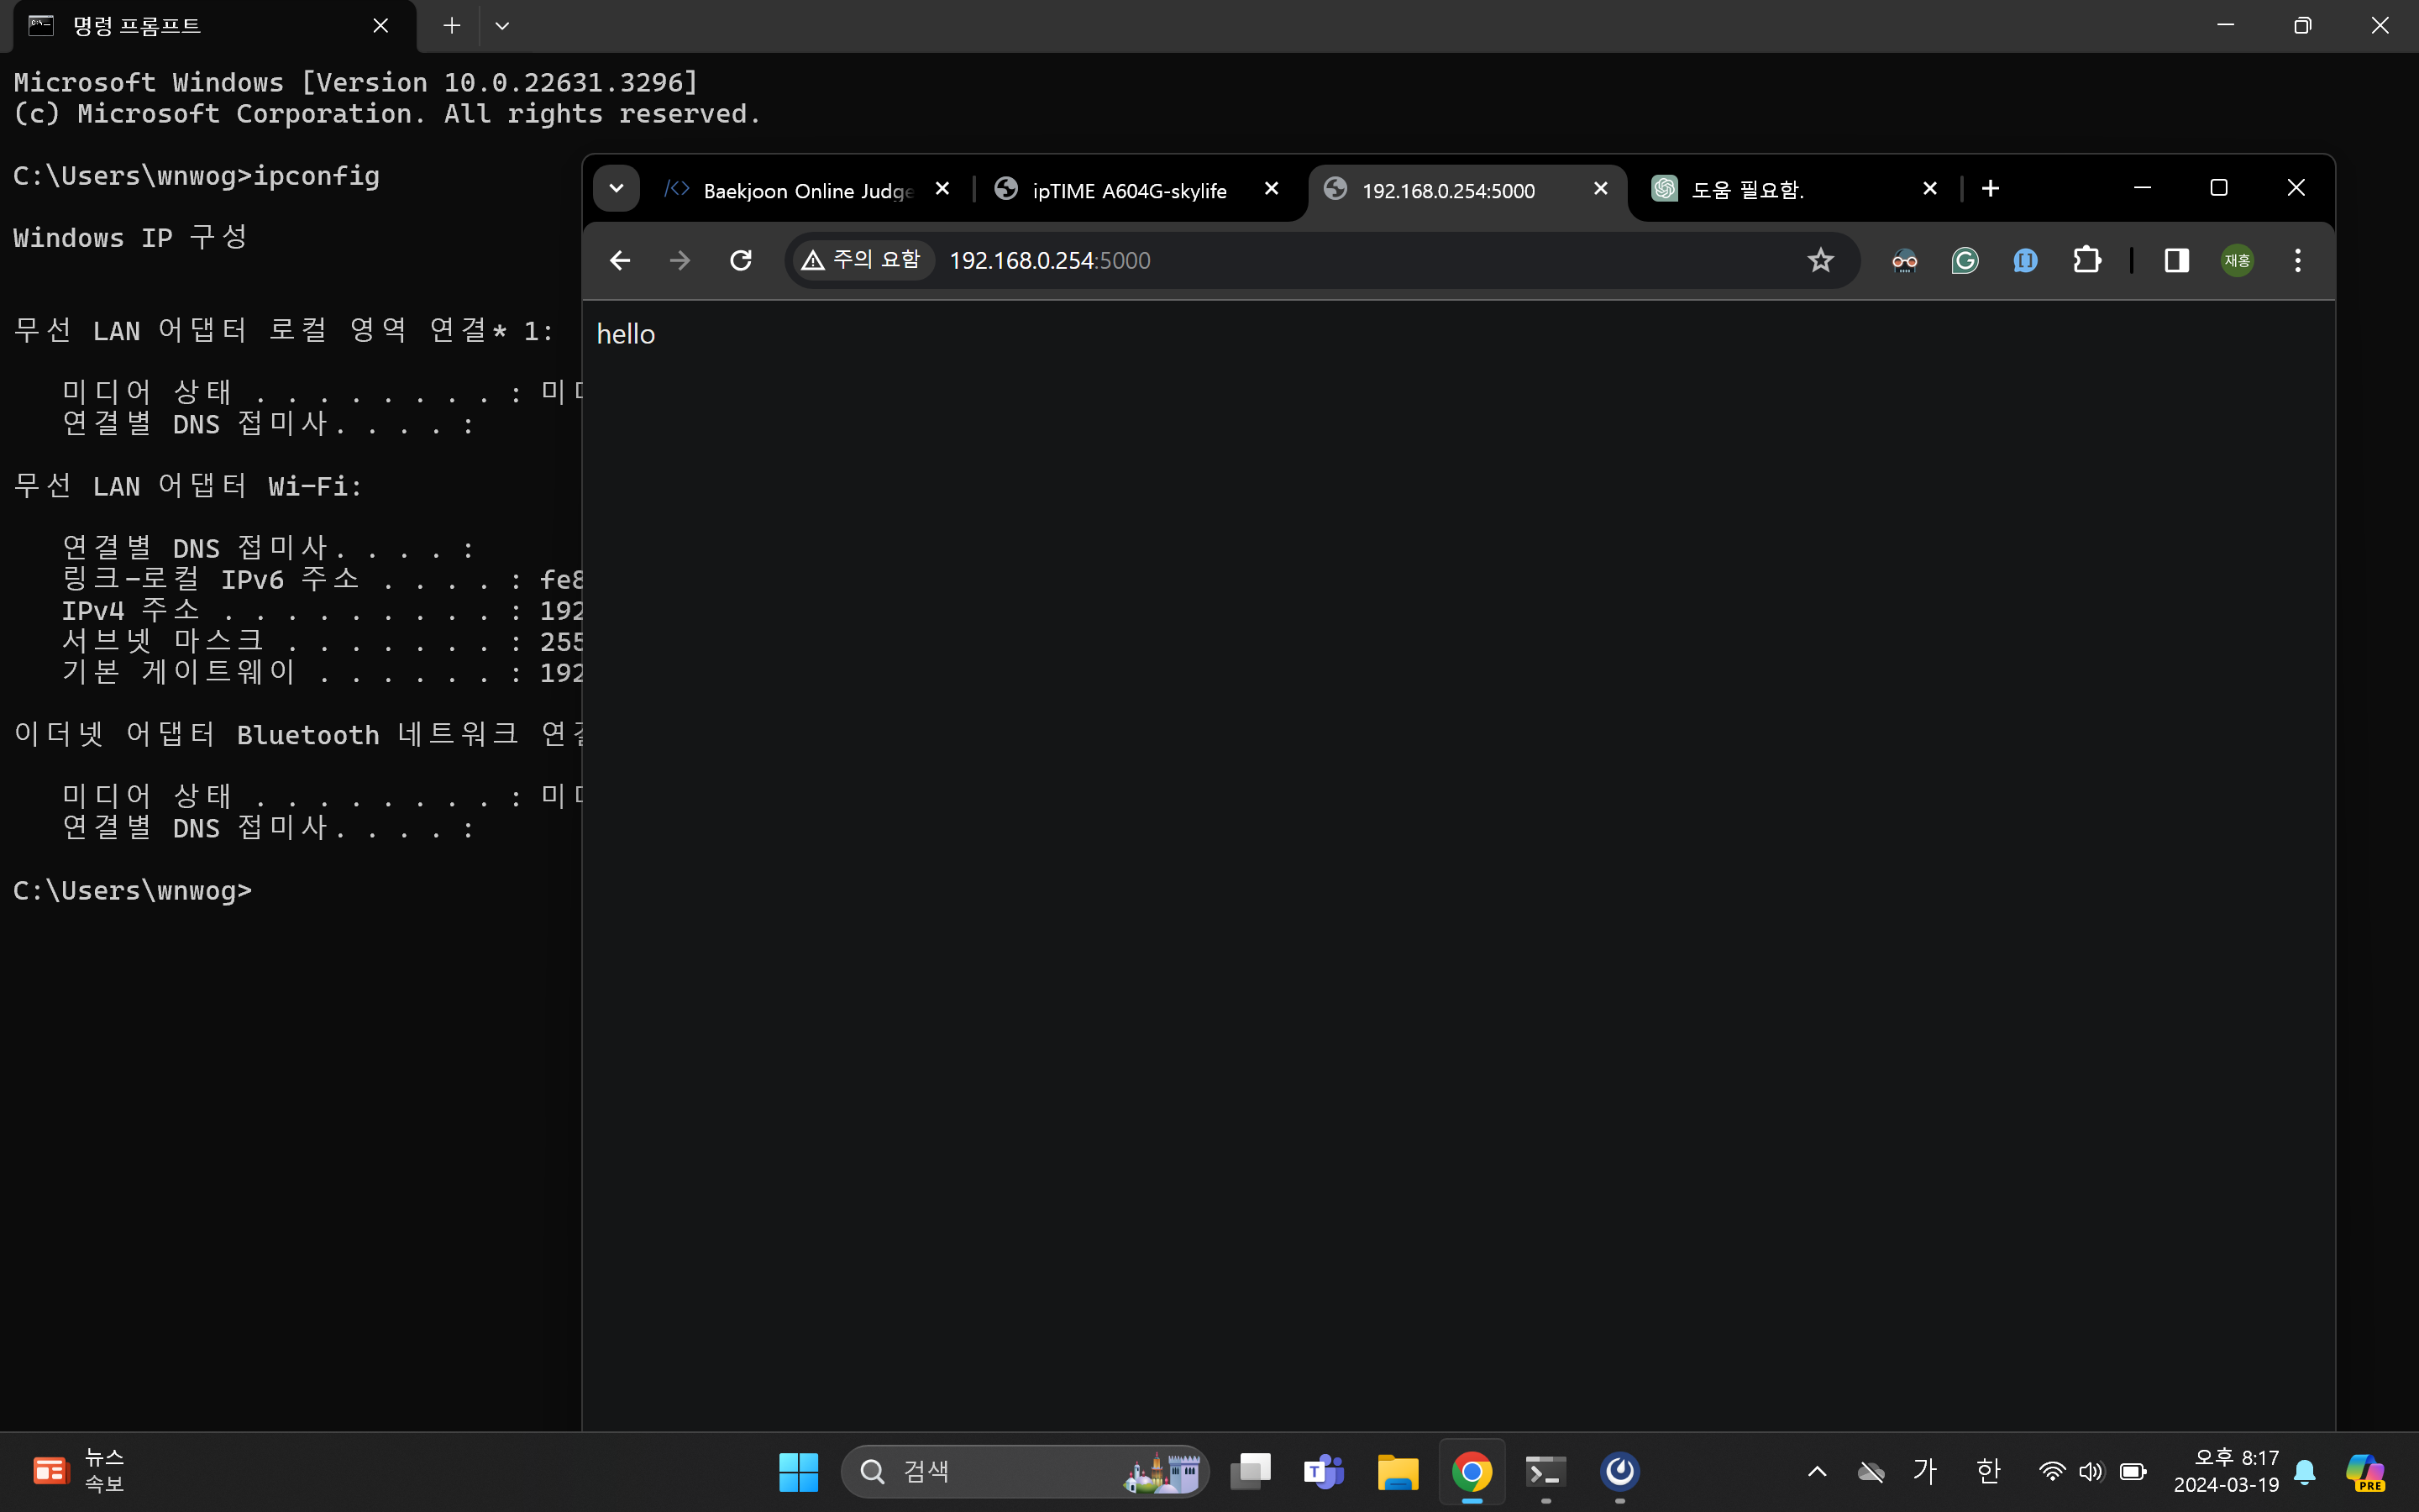Show hidden system tray icons
The height and width of the screenshot is (1512, 2419).
pos(1818,1472)
